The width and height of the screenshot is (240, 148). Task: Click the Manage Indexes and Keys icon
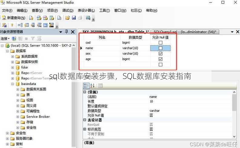point(26,25)
